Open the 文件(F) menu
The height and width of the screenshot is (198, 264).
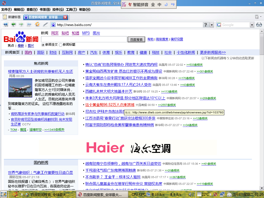coord(6,10)
